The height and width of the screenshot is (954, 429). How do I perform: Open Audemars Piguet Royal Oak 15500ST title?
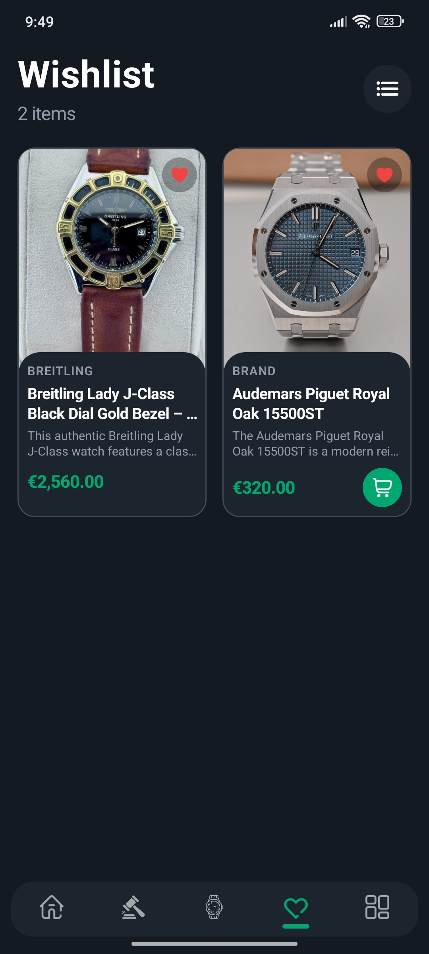(311, 403)
